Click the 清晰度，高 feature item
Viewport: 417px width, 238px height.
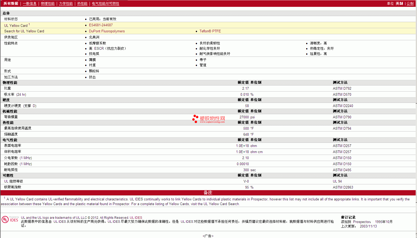pyautogui.click(x=318, y=43)
